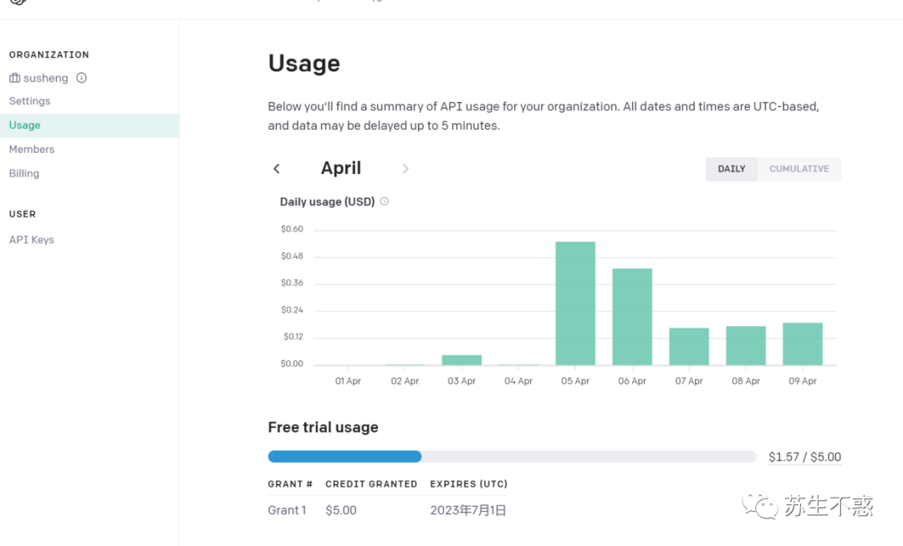Click the OpenAI logo icon
The image size is (903, 546).
click(18, 3)
